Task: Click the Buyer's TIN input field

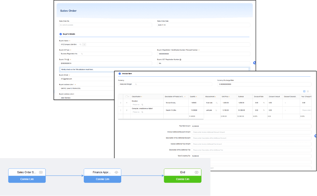Action: coord(105,63)
